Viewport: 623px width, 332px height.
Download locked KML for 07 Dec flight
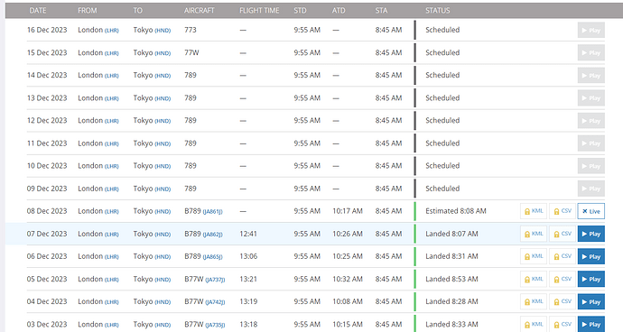(534, 234)
